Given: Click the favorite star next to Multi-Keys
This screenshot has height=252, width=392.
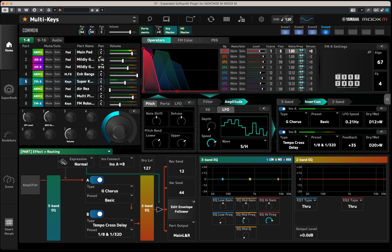Looking at the screenshot, I should point(25,19).
